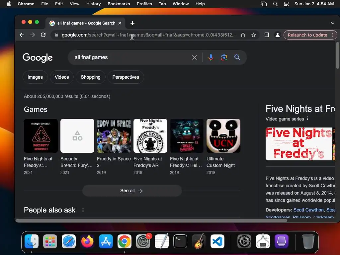Open Finder in the Dock
340x255 pixels.
pyautogui.click(x=32, y=241)
